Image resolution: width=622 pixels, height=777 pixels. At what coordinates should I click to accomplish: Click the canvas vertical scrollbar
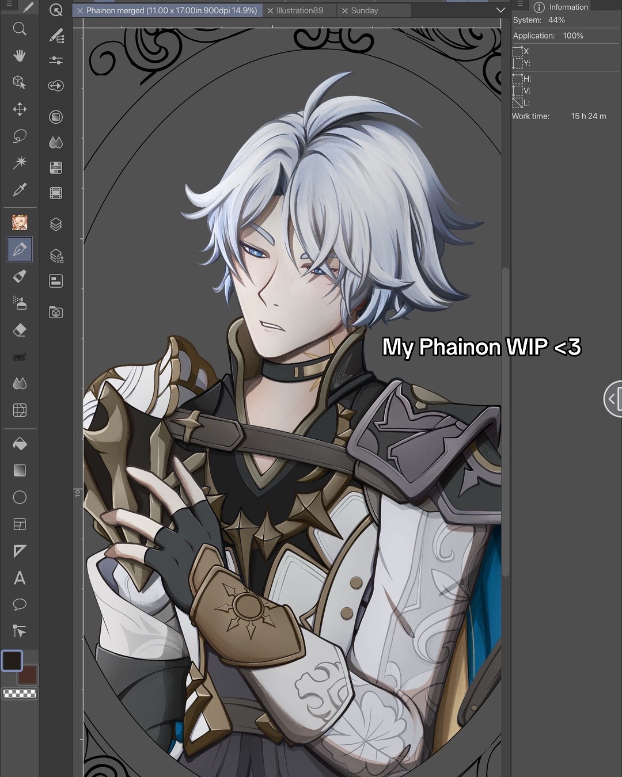506,422
